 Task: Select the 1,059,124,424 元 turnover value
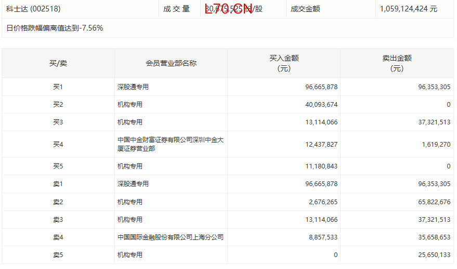[x=409, y=9]
